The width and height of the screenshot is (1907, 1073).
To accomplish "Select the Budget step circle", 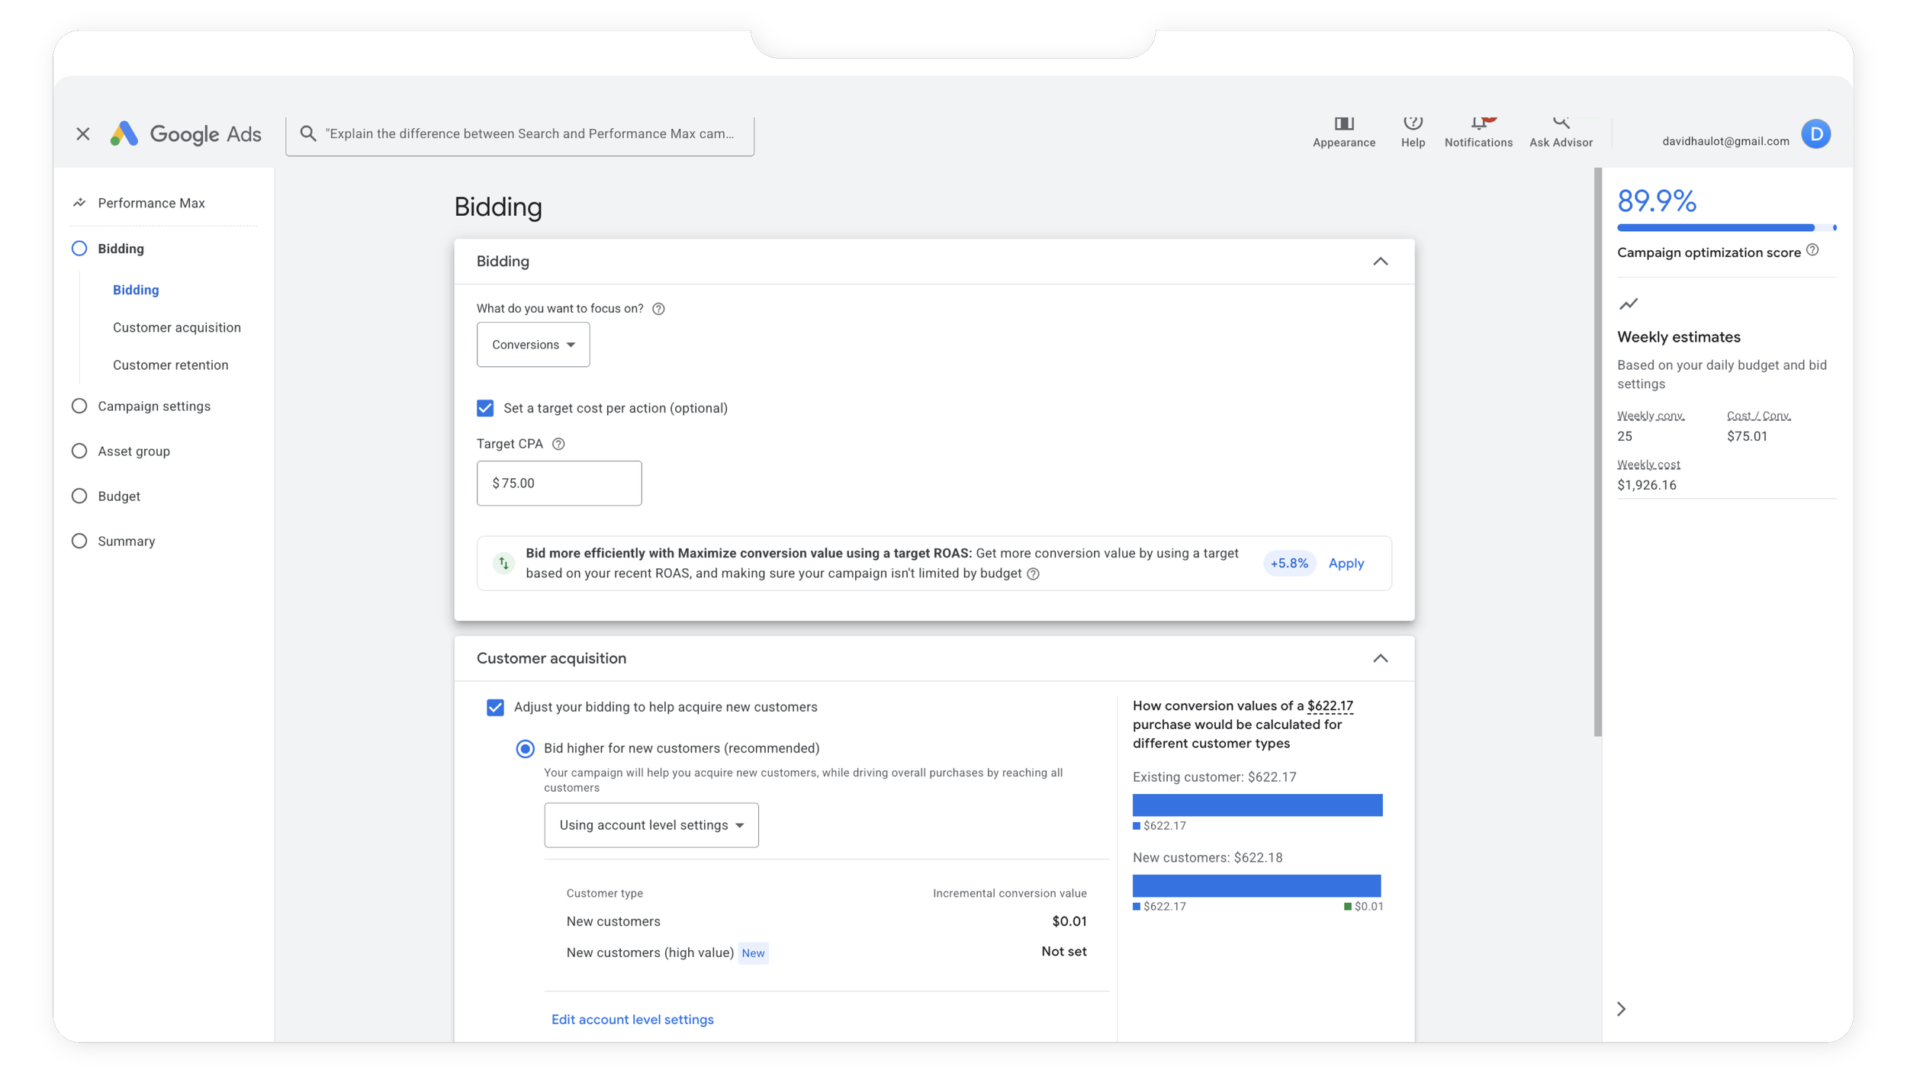I will click(79, 496).
